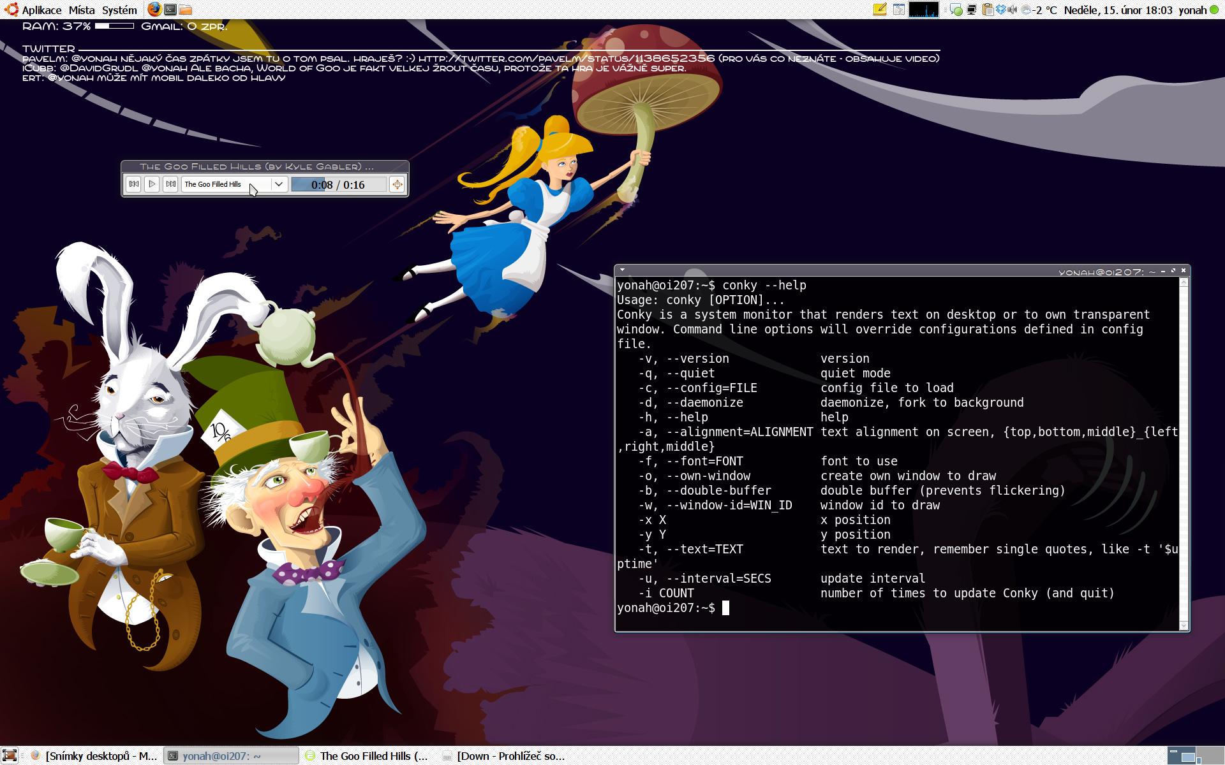Skip to previous track in the player
Image resolution: width=1225 pixels, height=765 pixels.
coord(133,184)
